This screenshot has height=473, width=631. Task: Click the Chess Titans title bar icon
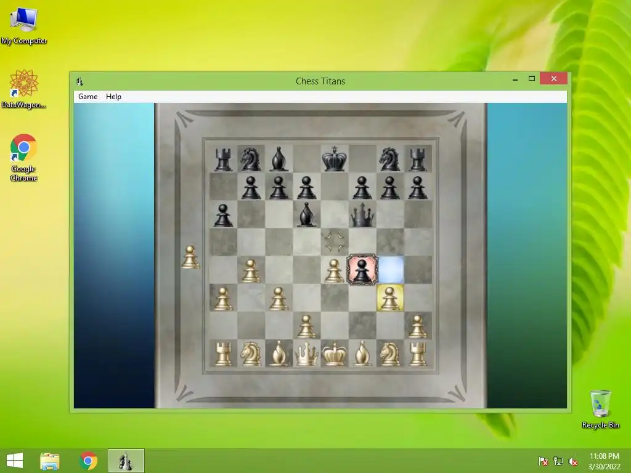click(79, 81)
